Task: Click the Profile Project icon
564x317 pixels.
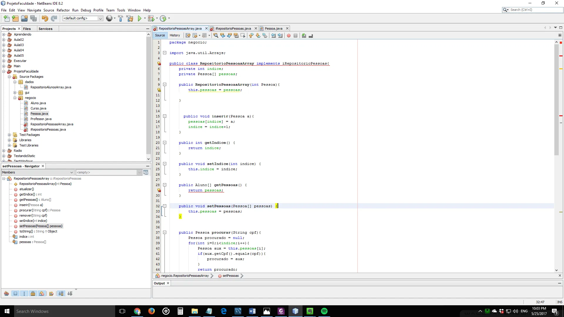Action: click(x=163, y=18)
